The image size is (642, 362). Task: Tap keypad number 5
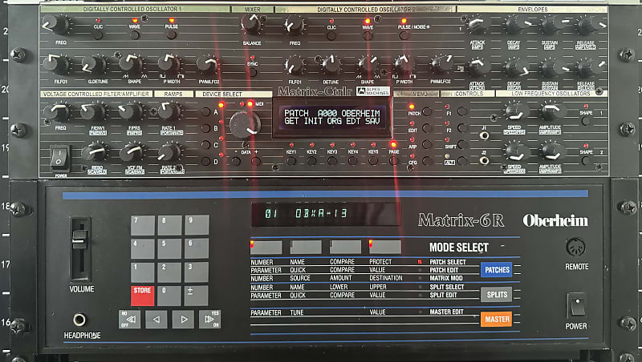[x=169, y=248]
